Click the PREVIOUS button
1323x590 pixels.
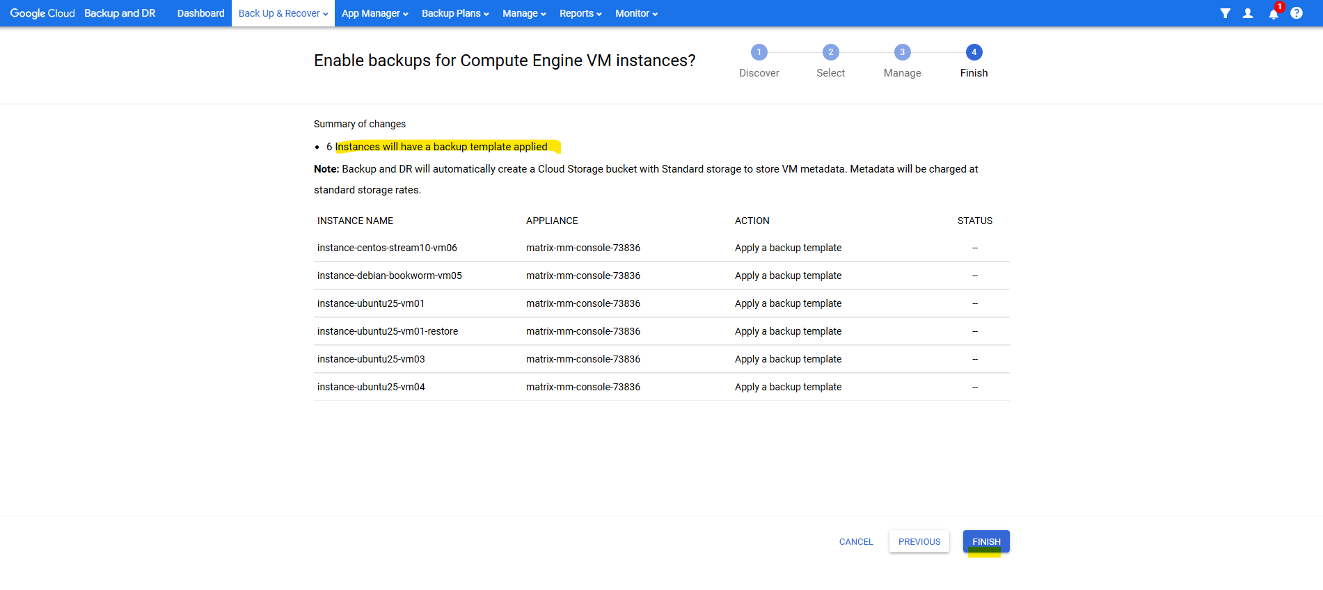pos(919,541)
